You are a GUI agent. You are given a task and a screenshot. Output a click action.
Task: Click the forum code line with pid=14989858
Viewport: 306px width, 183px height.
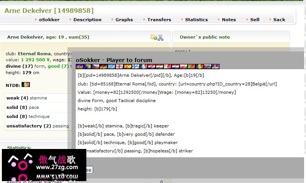(x=141, y=75)
